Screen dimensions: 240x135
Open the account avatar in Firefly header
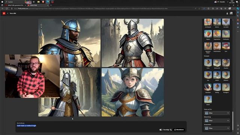point(231,13)
